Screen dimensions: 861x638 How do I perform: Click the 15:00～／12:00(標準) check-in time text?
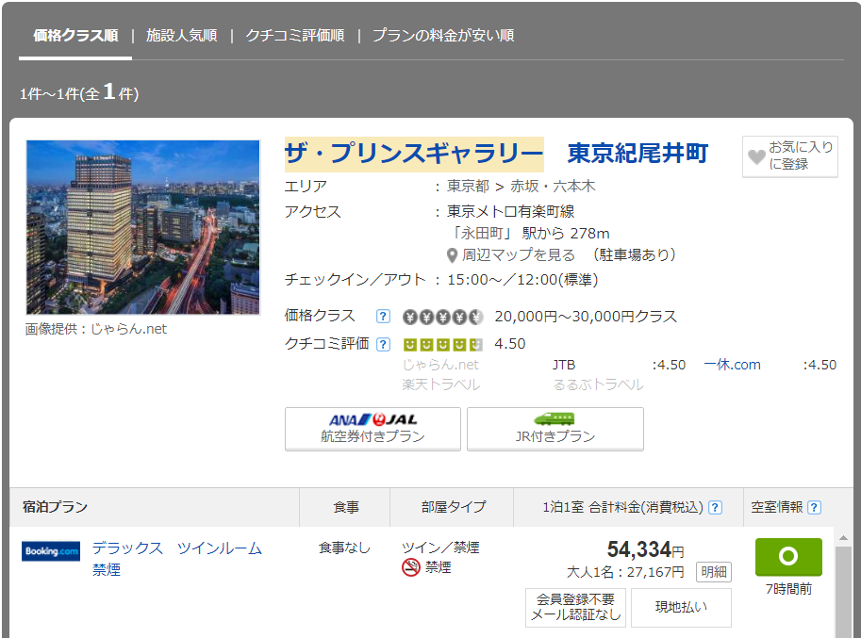tap(522, 280)
